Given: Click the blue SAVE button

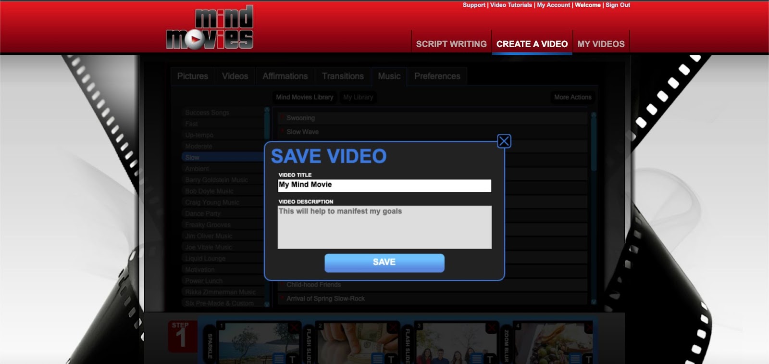Looking at the screenshot, I should [384, 263].
